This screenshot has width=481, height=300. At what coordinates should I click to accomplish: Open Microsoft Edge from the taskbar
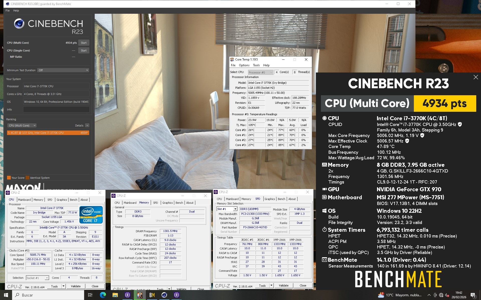(x=103, y=295)
